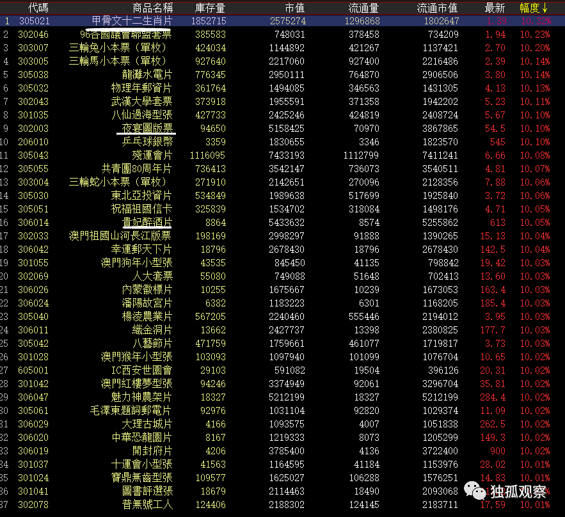The width and height of the screenshot is (565, 517).
Task: Select row 瀋陽故宮片
Action: coord(283,303)
